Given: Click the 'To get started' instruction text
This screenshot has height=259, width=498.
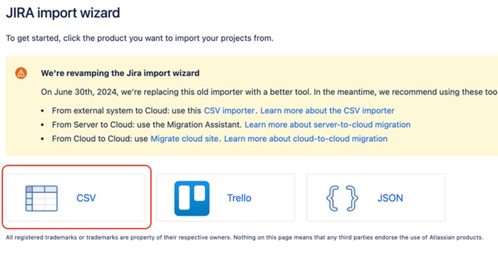Looking at the screenshot, I should click(x=140, y=38).
